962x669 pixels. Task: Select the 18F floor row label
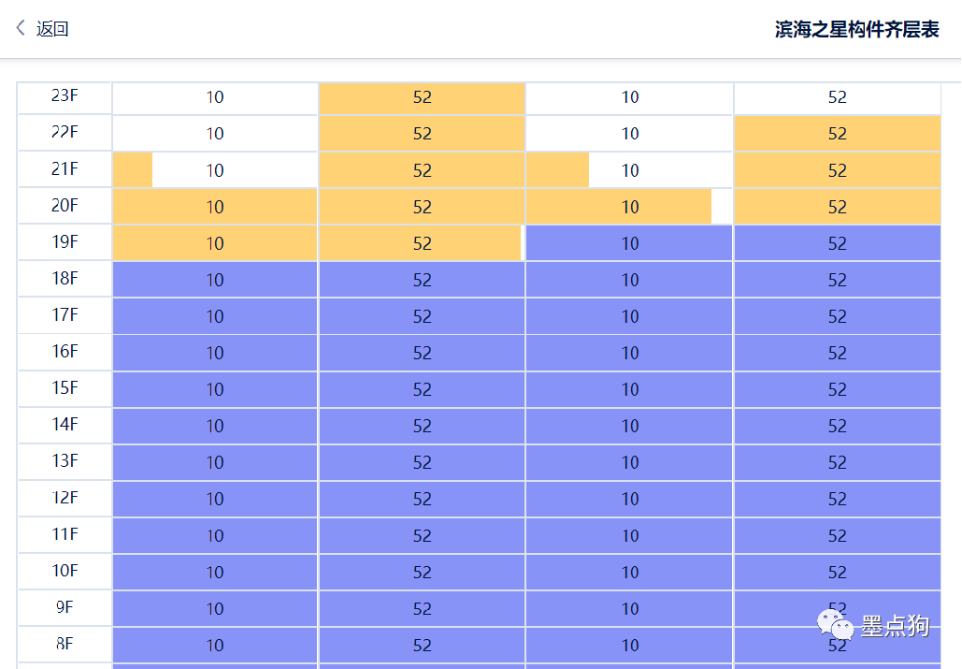65,279
